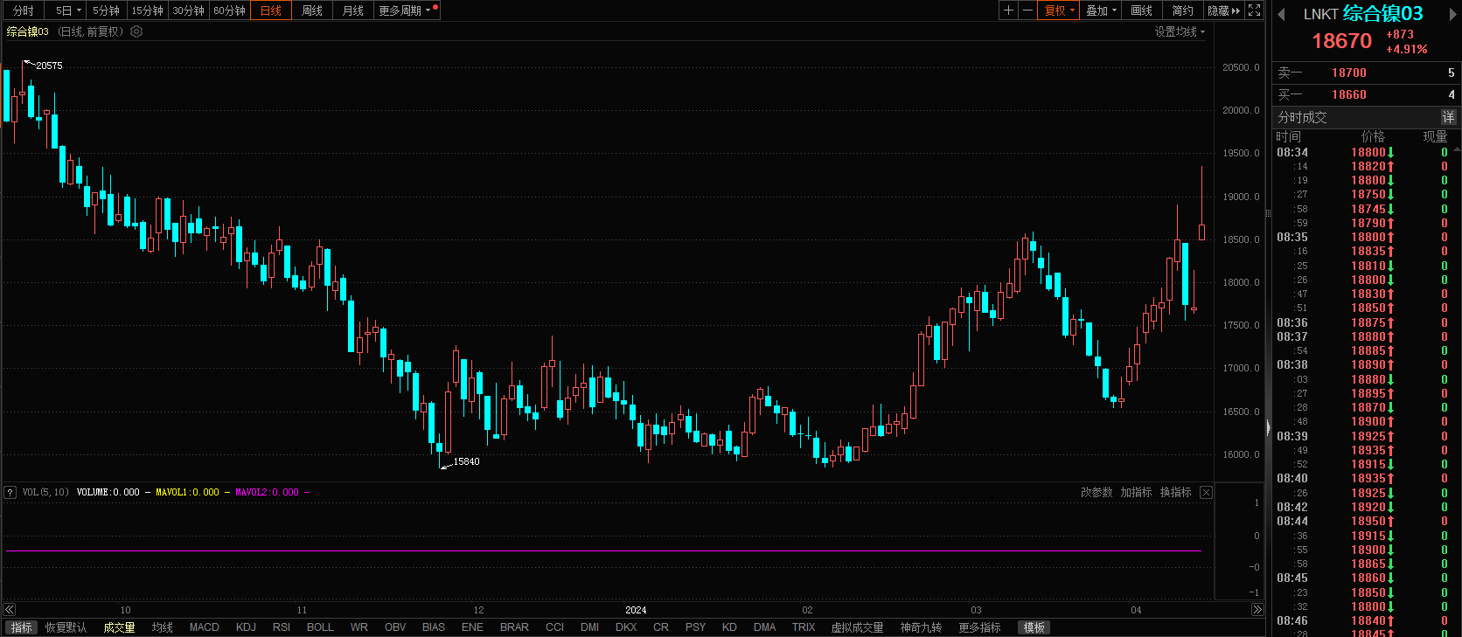This screenshot has width=1462, height=637.
Task: Go to previous contract with left arrow
Action: pos(1281,14)
